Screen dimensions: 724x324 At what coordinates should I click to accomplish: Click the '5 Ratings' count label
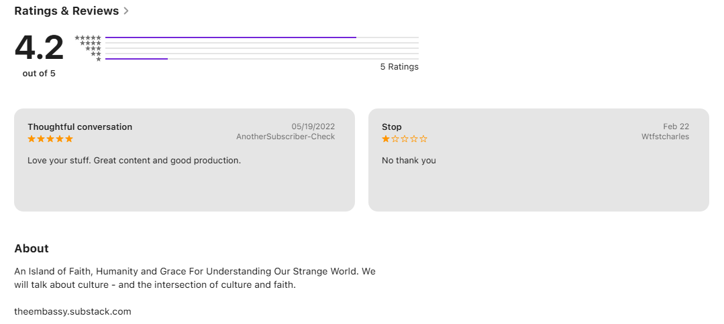[399, 67]
